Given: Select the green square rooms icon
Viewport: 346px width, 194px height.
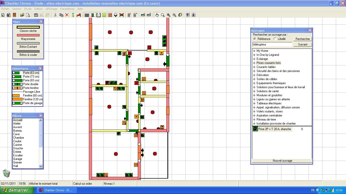Looking at the screenshot, I should [x=104, y=15].
